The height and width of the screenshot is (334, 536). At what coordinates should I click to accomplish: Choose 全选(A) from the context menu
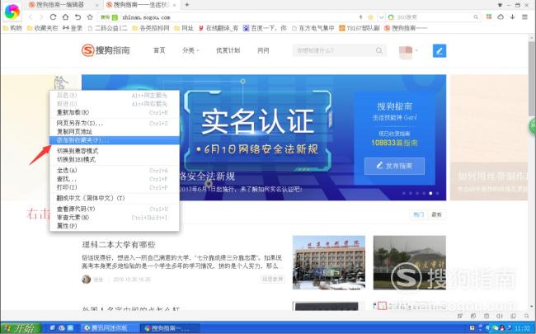(x=114, y=170)
